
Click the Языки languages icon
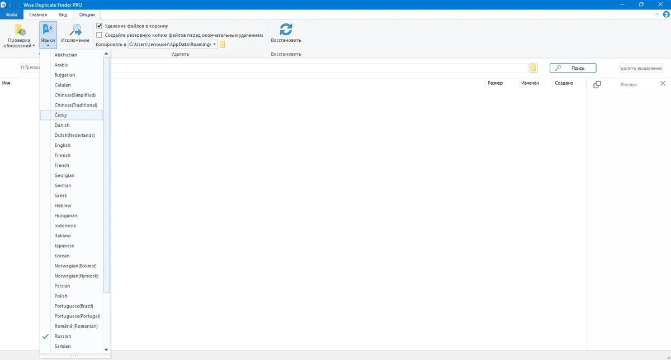[x=48, y=30]
